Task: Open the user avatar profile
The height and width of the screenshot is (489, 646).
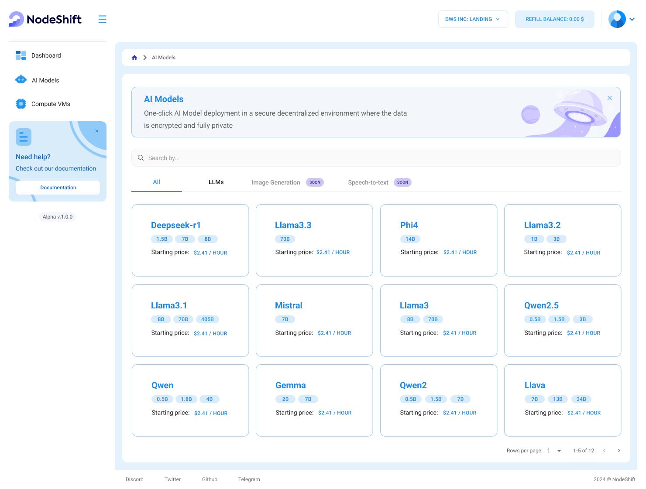Action: click(x=617, y=19)
